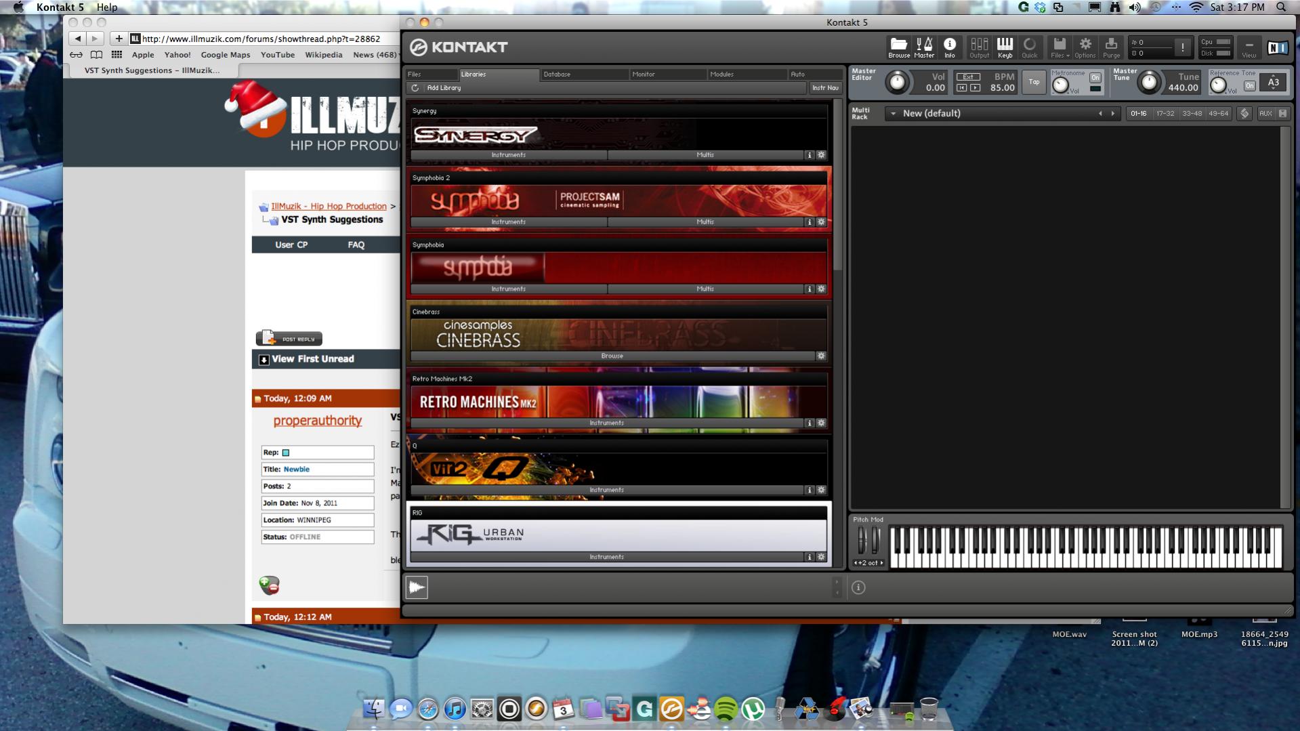Image resolution: width=1300 pixels, height=731 pixels.
Task: Open the View menu in Kontakt header
Action: (x=1249, y=47)
